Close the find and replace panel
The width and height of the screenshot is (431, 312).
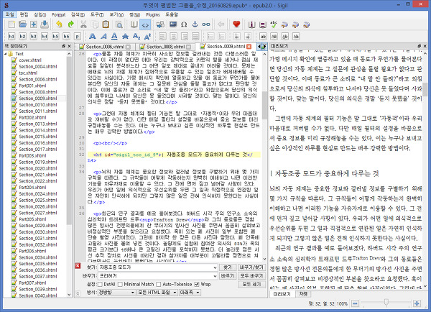pos(78,266)
